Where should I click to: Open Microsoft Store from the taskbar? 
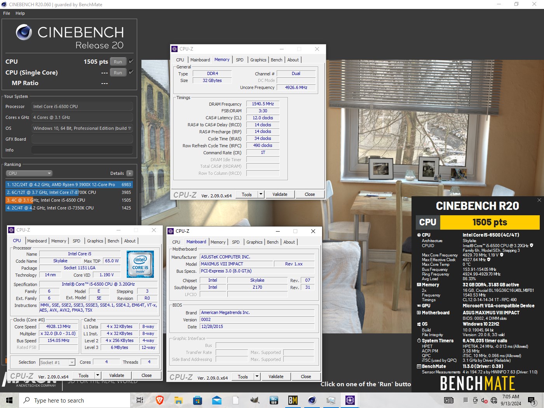point(197,400)
